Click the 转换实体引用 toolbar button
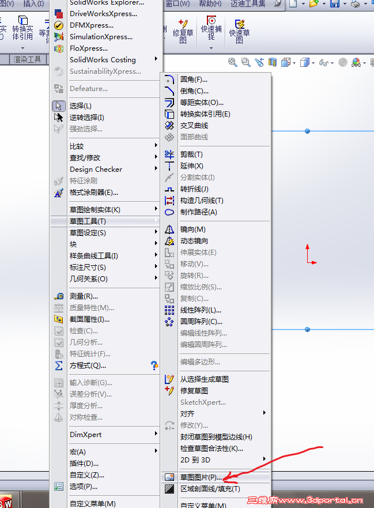374x508 pixels. click(x=22, y=28)
